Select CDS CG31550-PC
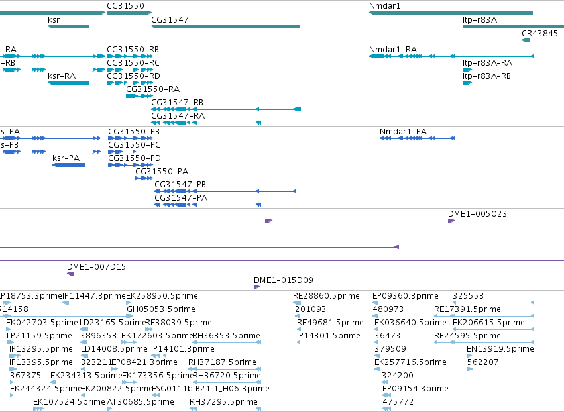The height and width of the screenshot is (412, 564). tap(122, 152)
